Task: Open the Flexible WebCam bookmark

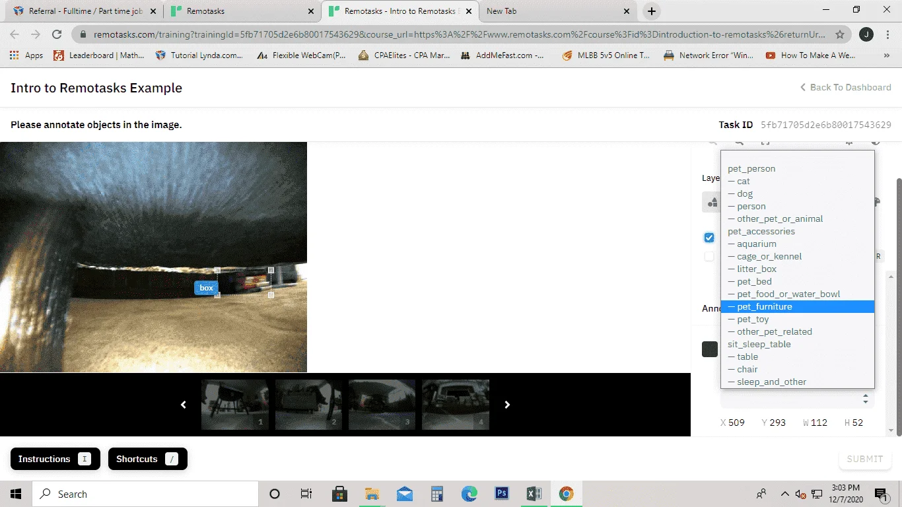Action: (x=302, y=55)
